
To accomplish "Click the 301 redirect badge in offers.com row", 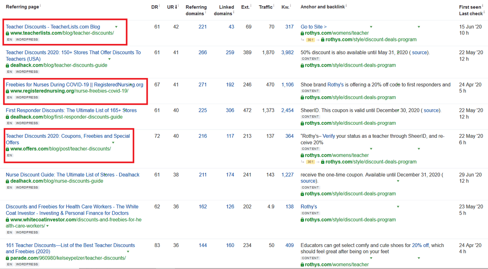I will [x=310, y=162].
